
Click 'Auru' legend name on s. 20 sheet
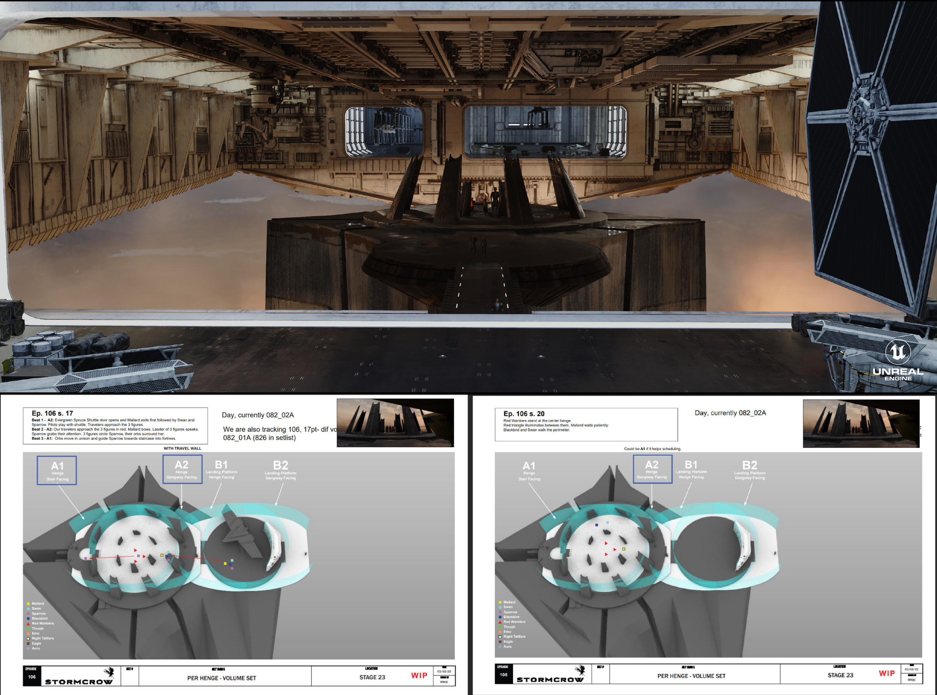507,647
